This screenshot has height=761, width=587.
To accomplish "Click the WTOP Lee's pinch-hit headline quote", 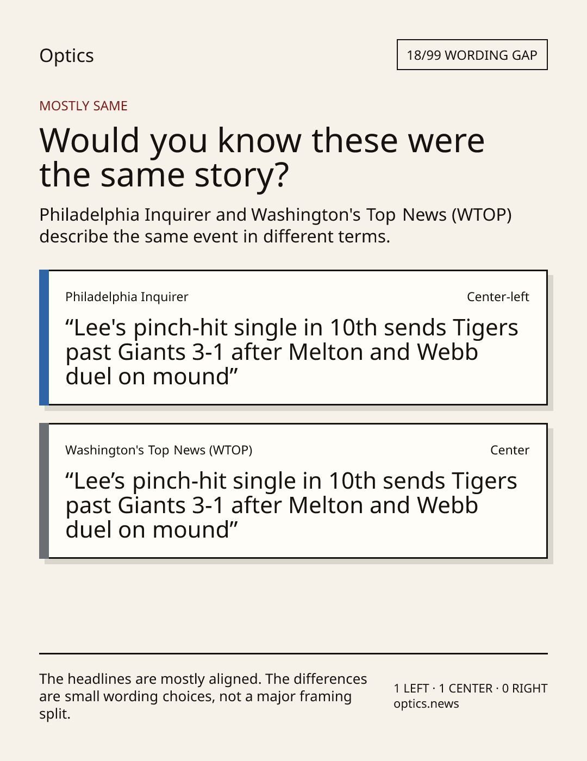I will tap(291, 506).
